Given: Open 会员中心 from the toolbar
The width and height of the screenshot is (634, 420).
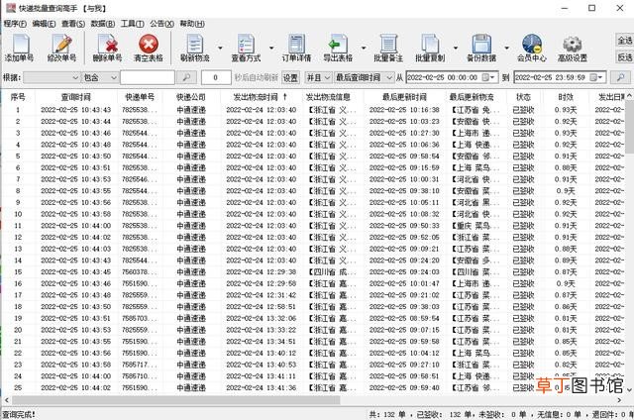Looking at the screenshot, I should pos(532,48).
